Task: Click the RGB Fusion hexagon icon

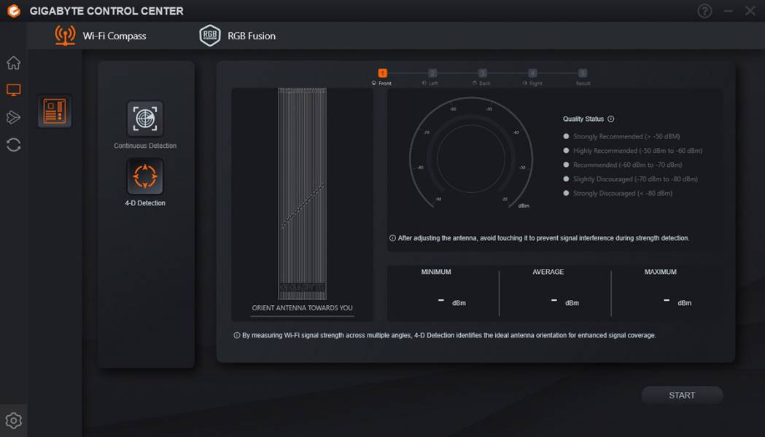Action: pos(210,36)
